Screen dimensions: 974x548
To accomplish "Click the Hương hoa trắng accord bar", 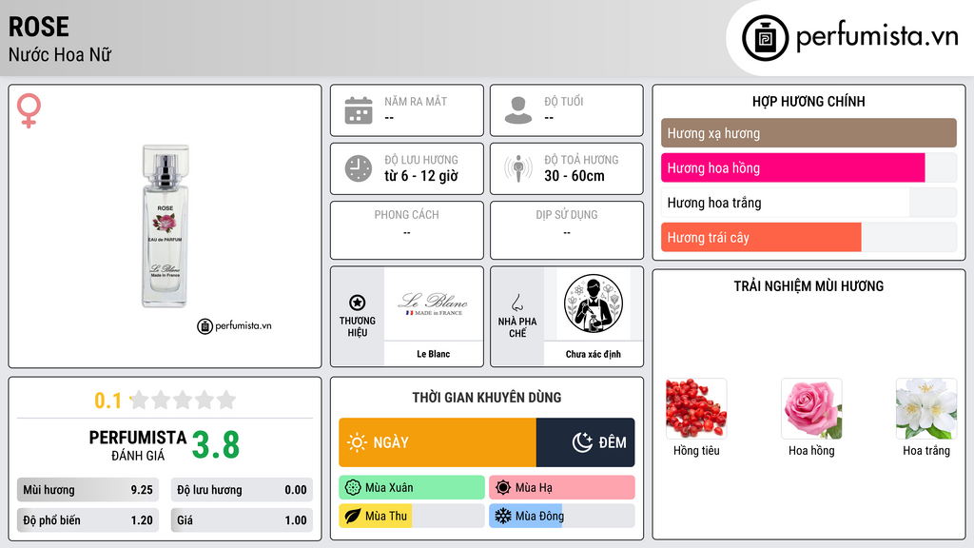I will point(808,203).
